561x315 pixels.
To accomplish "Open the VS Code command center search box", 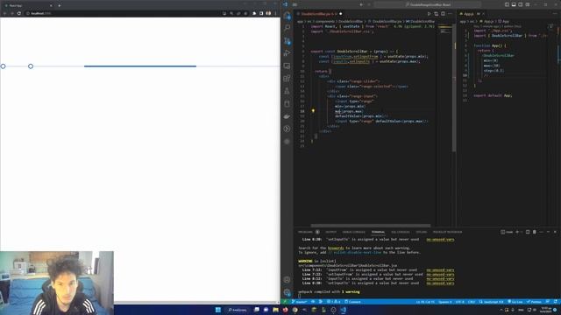I will [428, 4].
